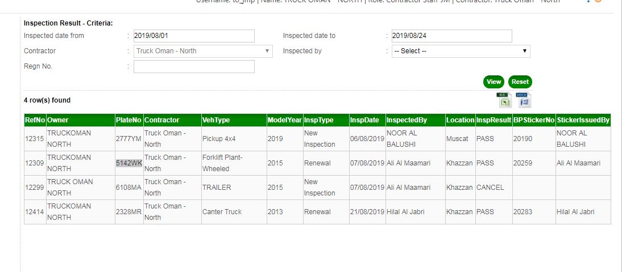Click the VehType column header
This screenshot has width=622, height=272.
point(215,120)
